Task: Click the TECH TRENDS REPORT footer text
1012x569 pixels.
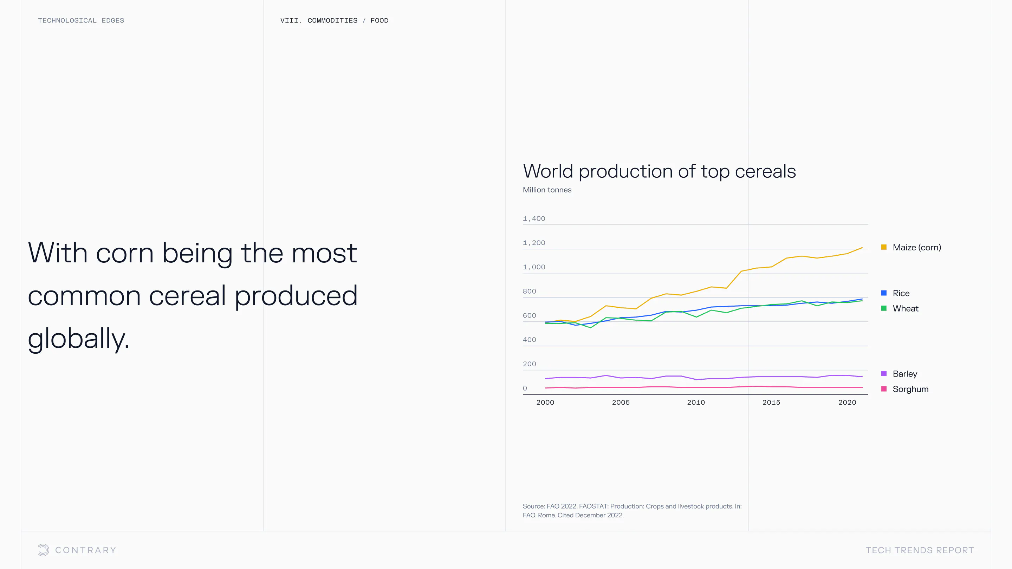Action: click(920, 550)
